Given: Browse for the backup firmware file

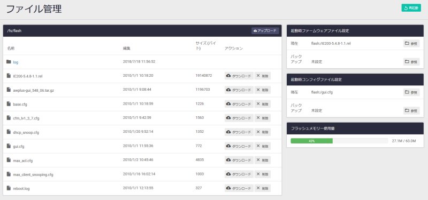Looking at the screenshot, I should coord(411,62).
